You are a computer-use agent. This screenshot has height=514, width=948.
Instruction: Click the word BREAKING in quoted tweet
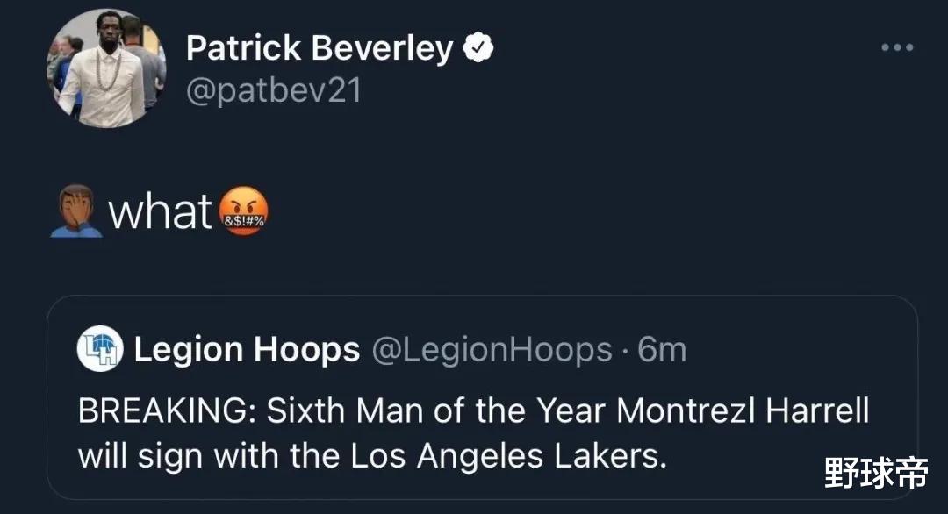[x=167, y=411]
